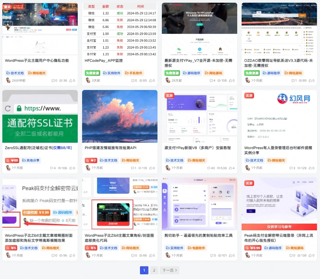Viewport: 320px width, 279px height.
Task: Click the 幻风网 logo thumbnail
Action: [x=279, y=116]
